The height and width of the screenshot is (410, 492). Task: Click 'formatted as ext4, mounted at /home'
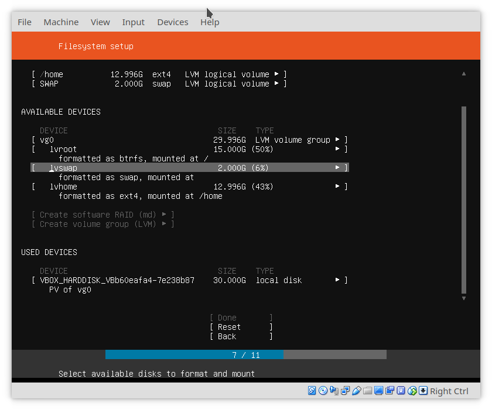(x=141, y=196)
